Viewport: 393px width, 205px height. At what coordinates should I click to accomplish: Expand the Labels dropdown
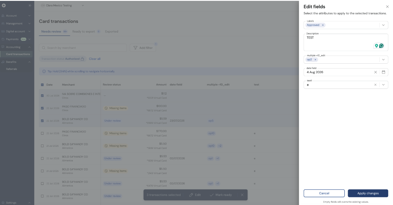point(383,25)
